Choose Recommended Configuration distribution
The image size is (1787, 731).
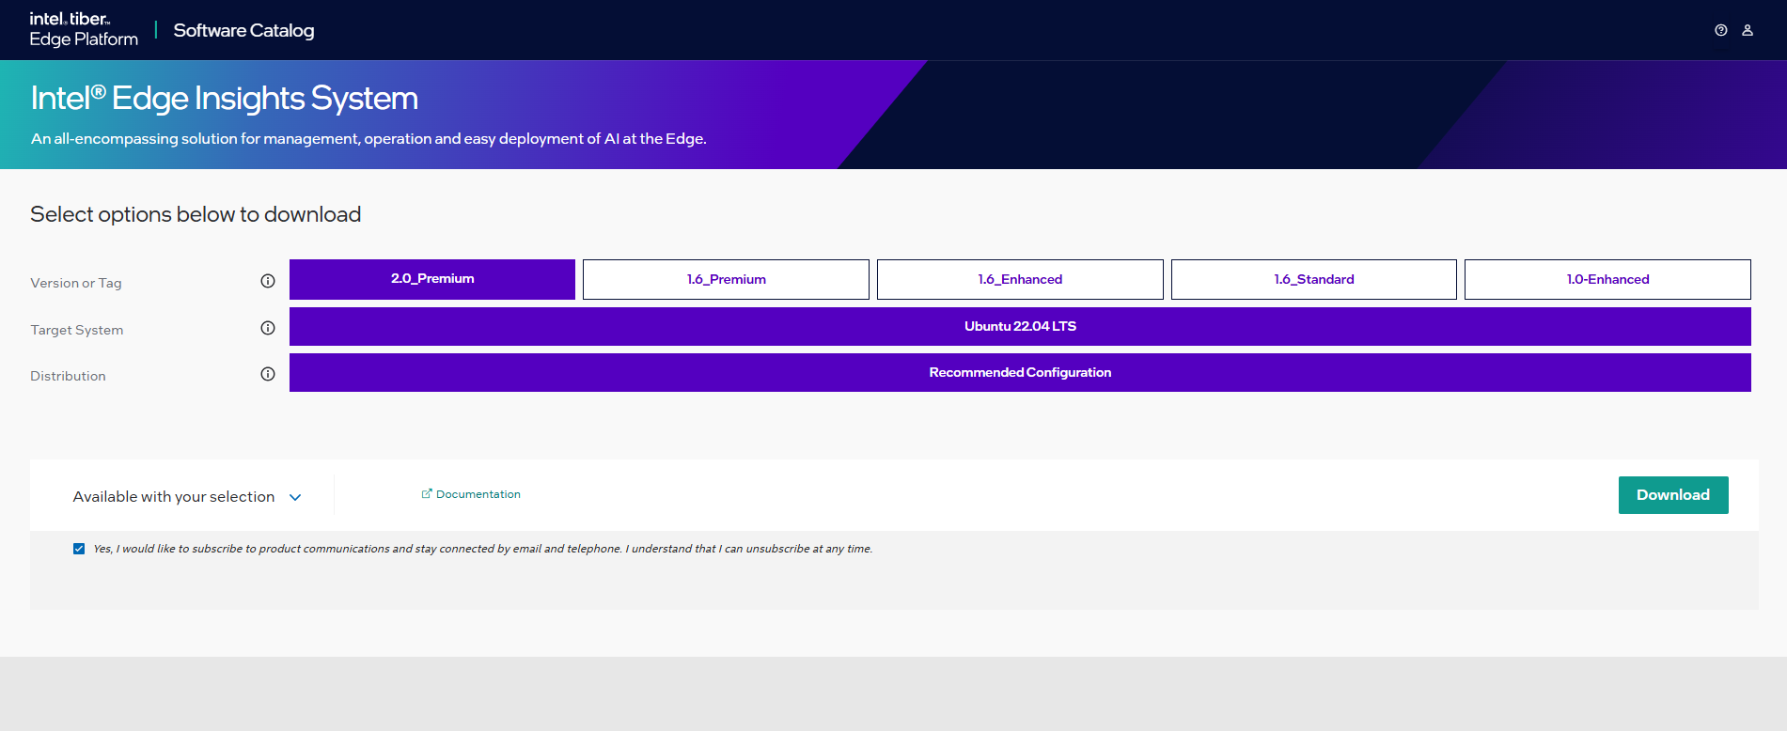click(1020, 372)
